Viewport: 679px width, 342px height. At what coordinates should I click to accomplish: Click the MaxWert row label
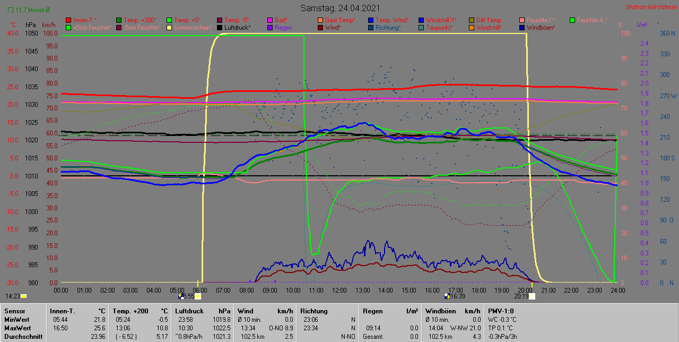click(18, 328)
